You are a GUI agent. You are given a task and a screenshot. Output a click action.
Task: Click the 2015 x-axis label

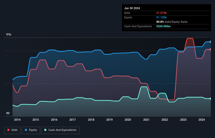click(x=36, y=120)
